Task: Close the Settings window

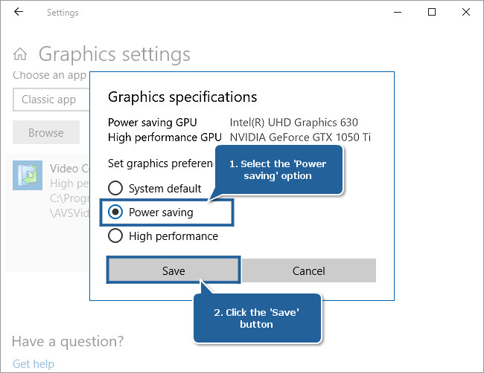Action: pos(466,12)
